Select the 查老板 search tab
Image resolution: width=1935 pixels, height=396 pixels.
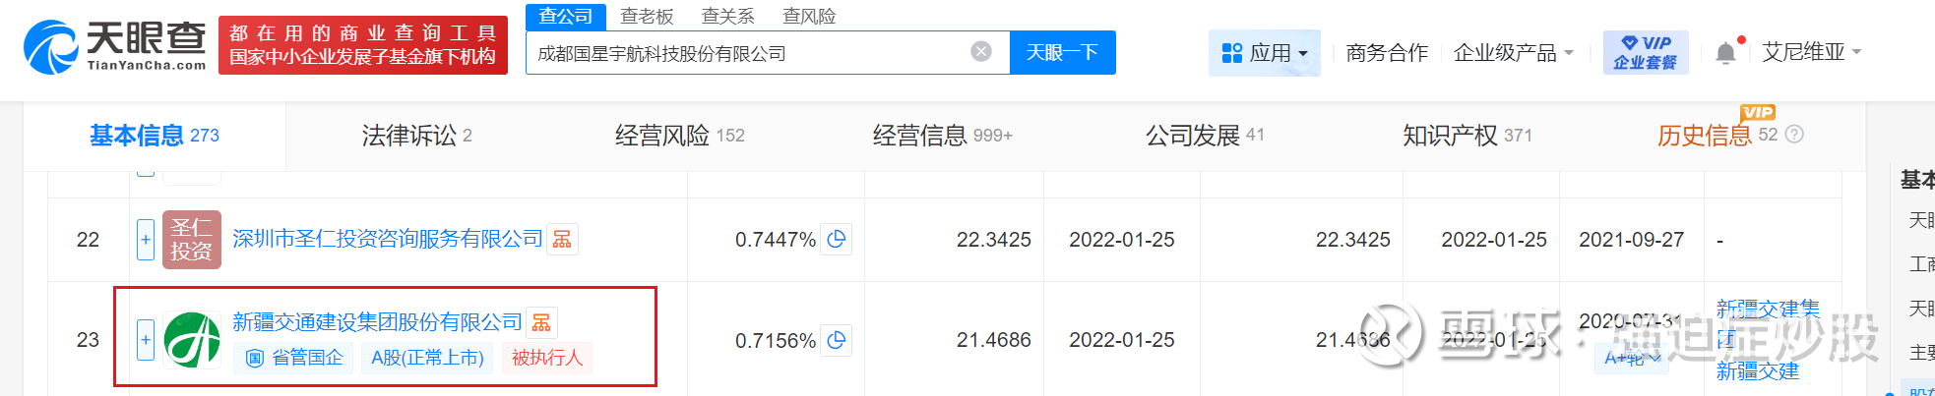tap(647, 17)
